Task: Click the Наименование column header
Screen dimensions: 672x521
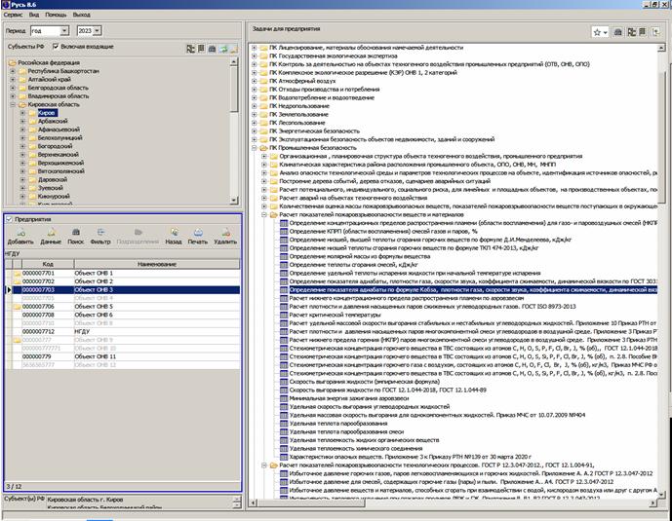Action: (157, 264)
